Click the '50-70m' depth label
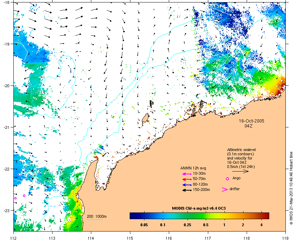296x240 pixels. 199,179
